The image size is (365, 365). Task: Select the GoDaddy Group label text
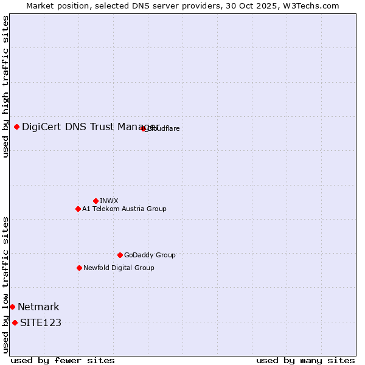pos(150,255)
